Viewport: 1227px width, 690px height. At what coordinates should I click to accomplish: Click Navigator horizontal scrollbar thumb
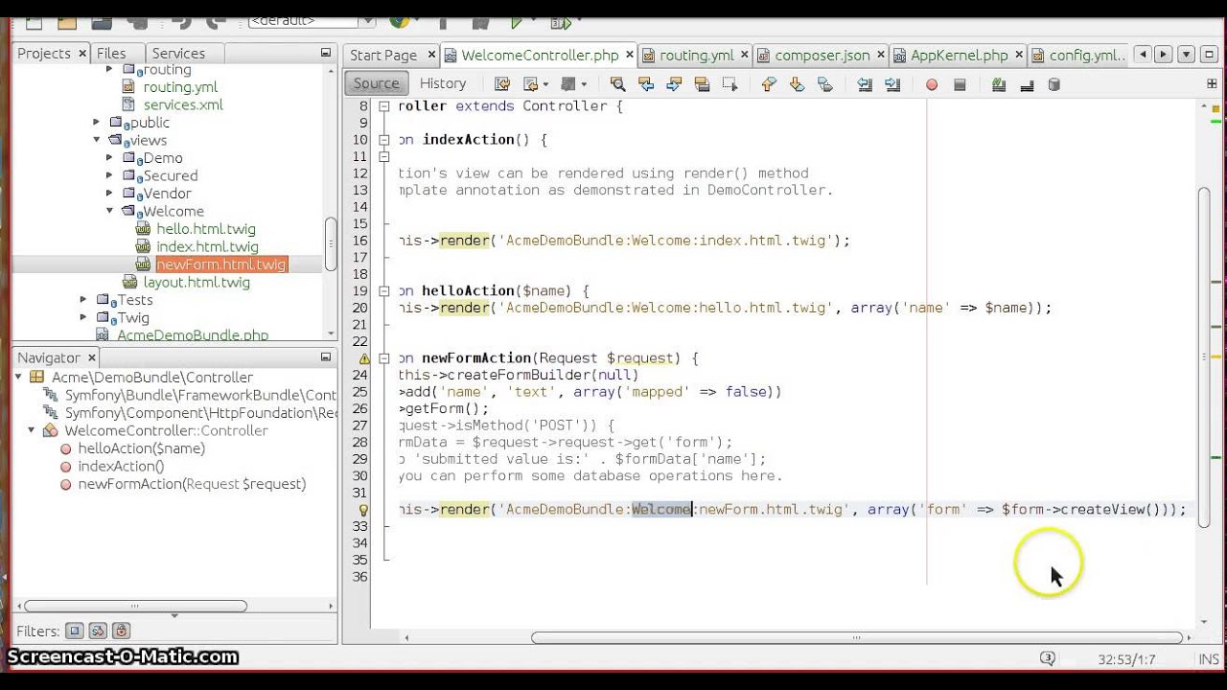click(134, 606)
